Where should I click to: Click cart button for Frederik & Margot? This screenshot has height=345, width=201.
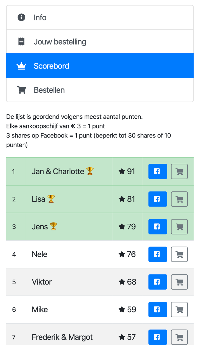point(179,337)
